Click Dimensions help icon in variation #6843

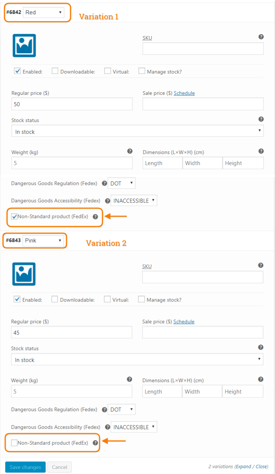click(x=261, y=379)
